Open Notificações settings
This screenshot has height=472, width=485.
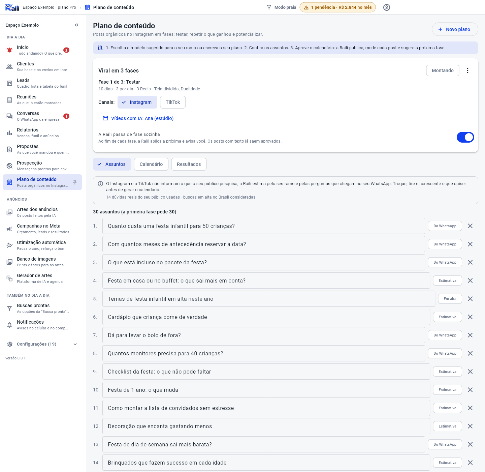click(42, 325)
